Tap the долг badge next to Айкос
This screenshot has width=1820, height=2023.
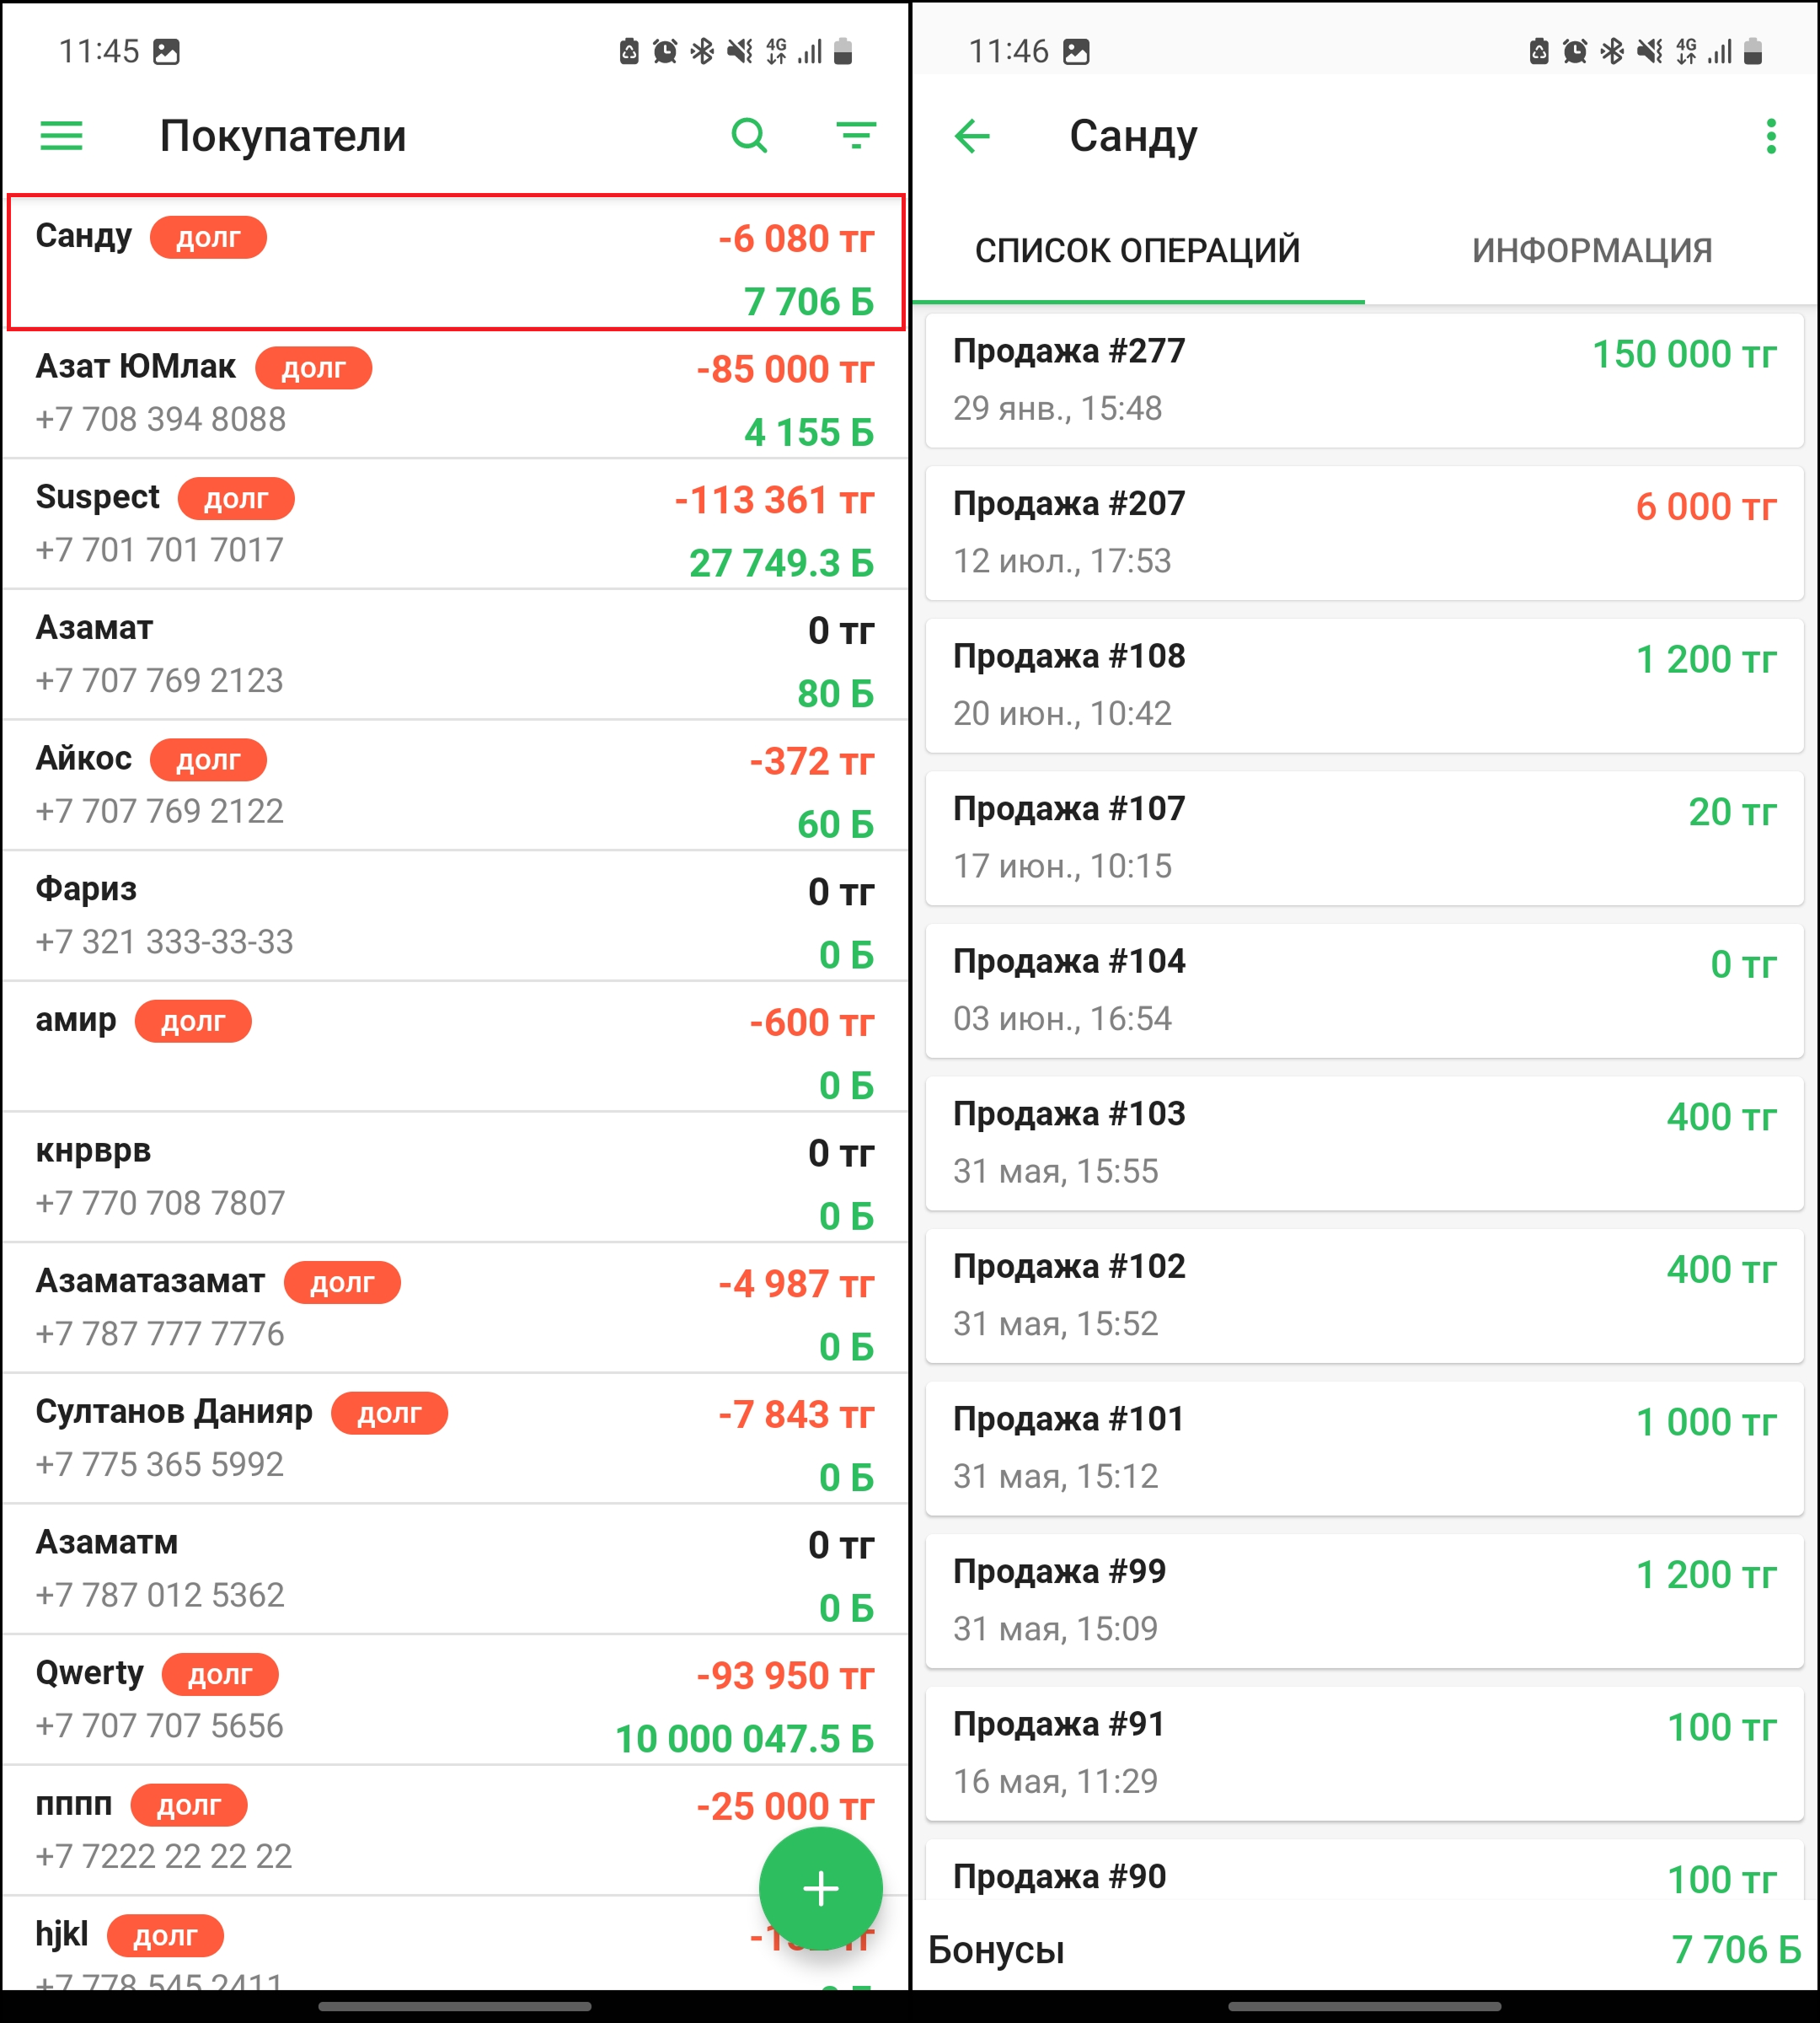[208, 760]
